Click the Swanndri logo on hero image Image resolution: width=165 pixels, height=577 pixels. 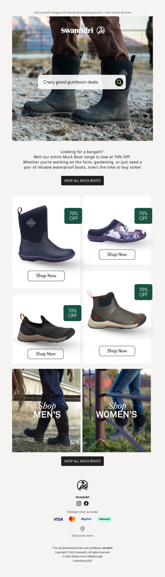(83, 30)
